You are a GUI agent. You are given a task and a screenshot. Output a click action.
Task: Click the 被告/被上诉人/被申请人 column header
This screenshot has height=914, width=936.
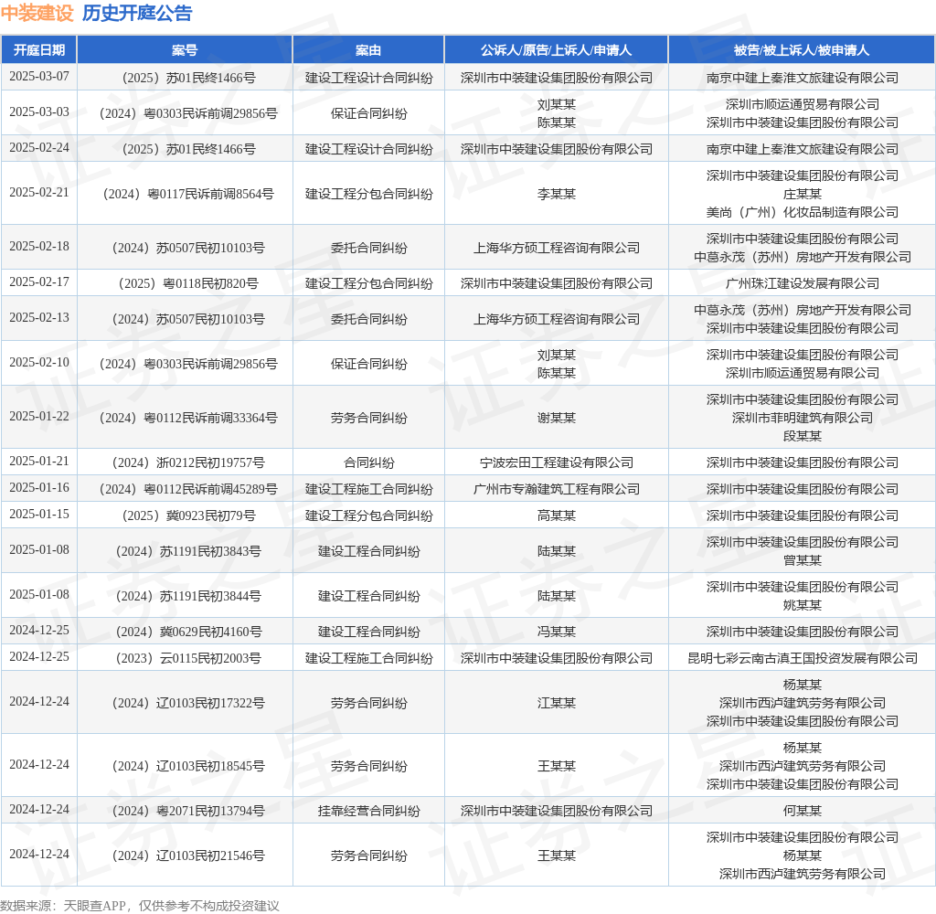pyautogui.click(x=802, y=50)
